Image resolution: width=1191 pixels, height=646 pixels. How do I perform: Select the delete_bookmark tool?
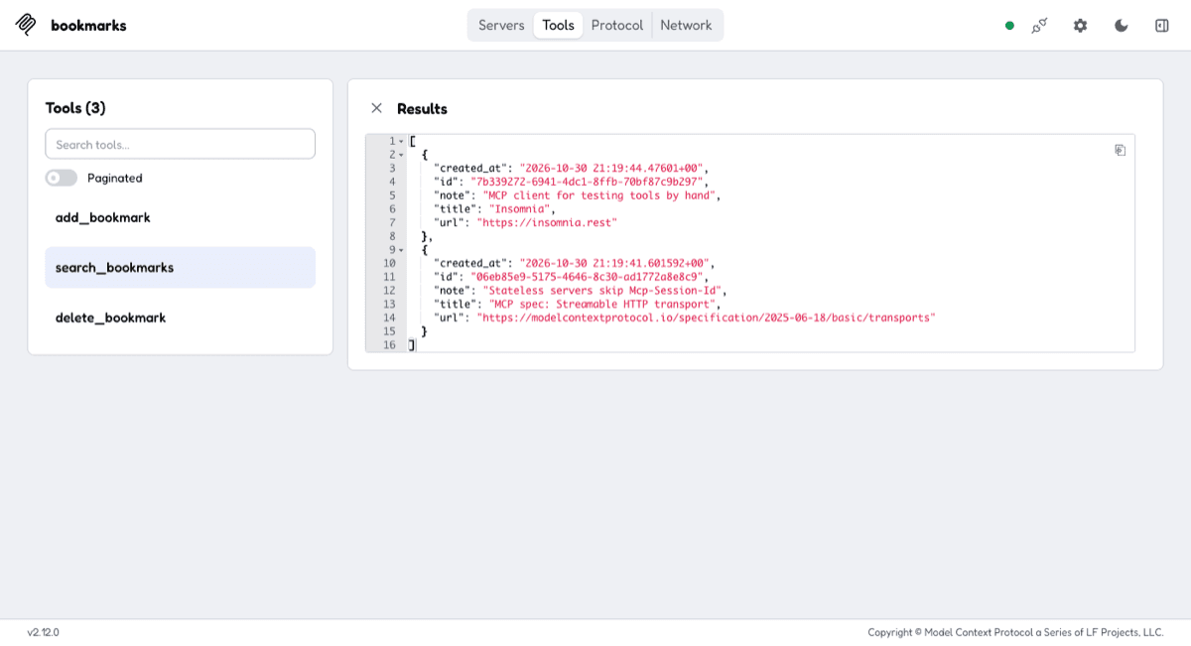tap(181, 318)
